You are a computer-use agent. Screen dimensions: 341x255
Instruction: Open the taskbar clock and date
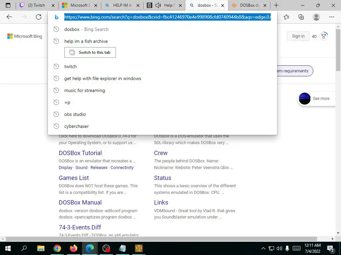point(312,248)
